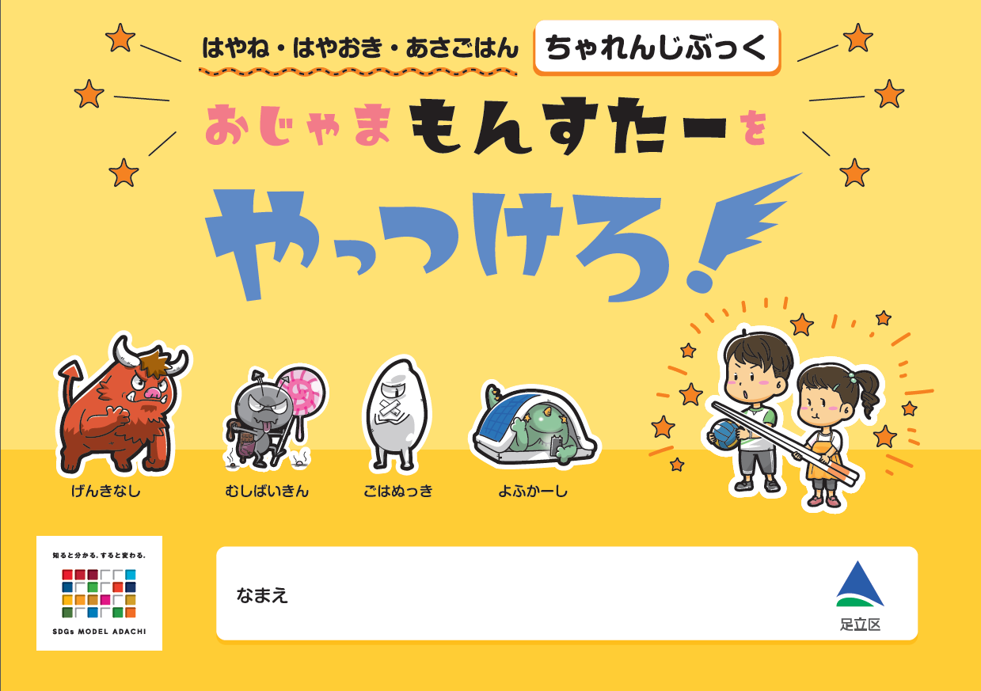Click the むしばいきん caption label
981x691 pixels.
(x=267, y=492)
